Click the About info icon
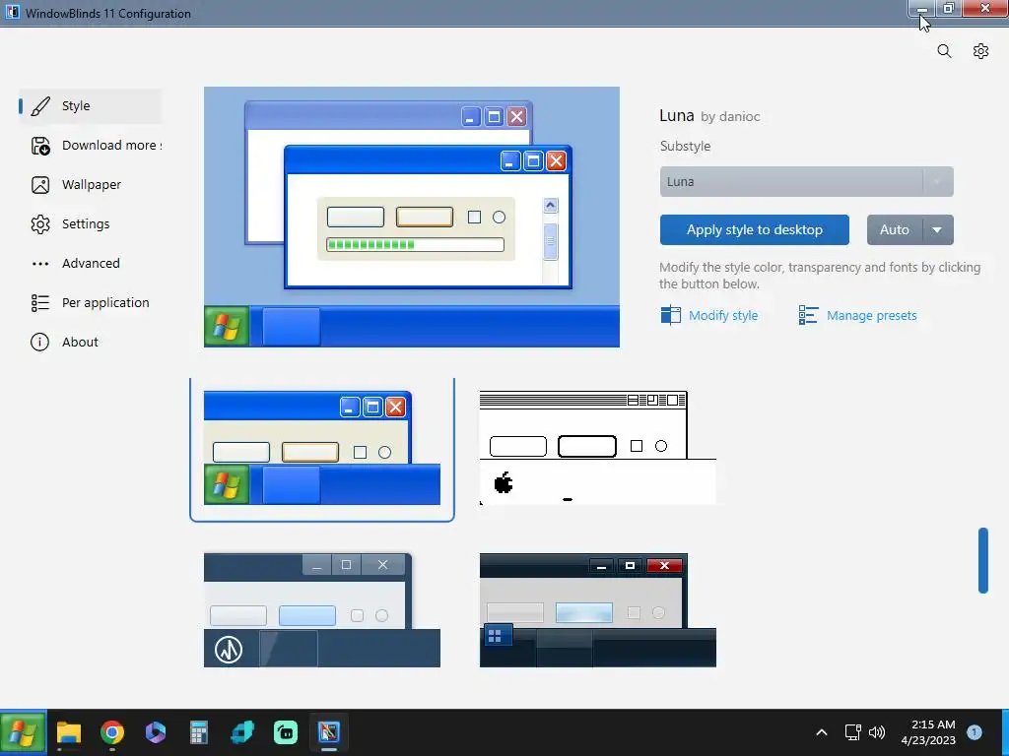Image resolution: width=1009 pixels, height=756 pixels. coord(39,342)
